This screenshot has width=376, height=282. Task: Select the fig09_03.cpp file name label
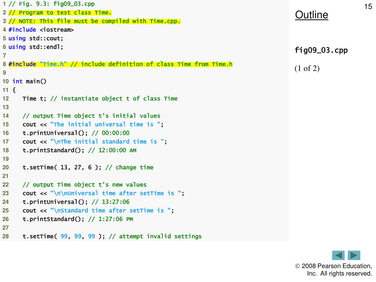pos(321,50)
